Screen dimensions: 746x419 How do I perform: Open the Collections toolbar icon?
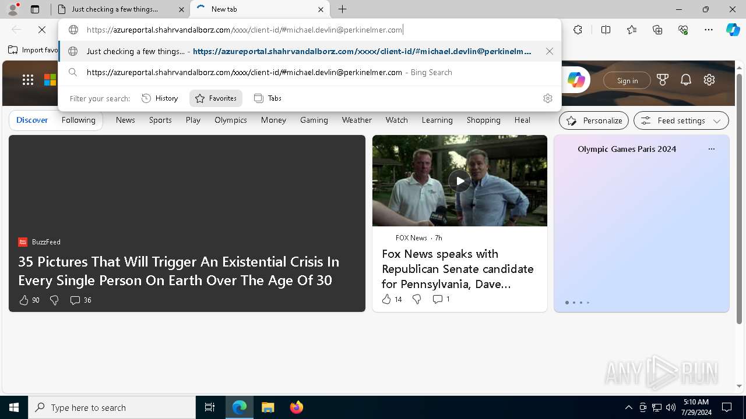657,30
